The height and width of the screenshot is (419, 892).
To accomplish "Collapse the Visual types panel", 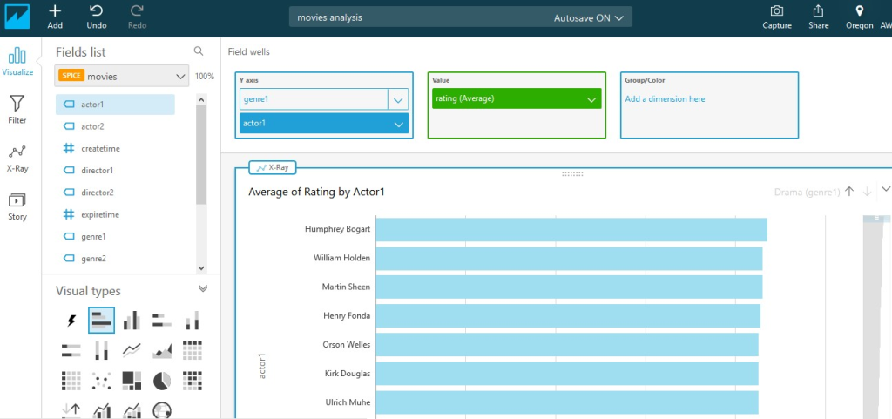I will pos(202,289).
